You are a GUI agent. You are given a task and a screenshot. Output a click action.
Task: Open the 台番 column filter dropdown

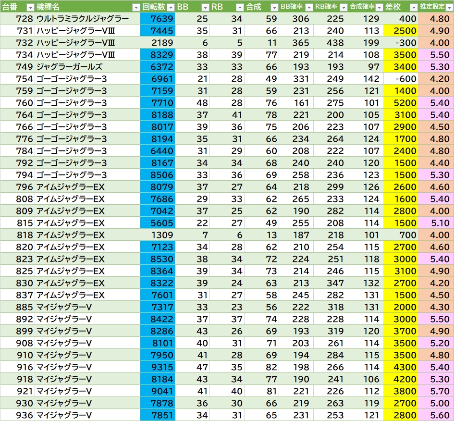pyautogui.click(x=30, y=7)
